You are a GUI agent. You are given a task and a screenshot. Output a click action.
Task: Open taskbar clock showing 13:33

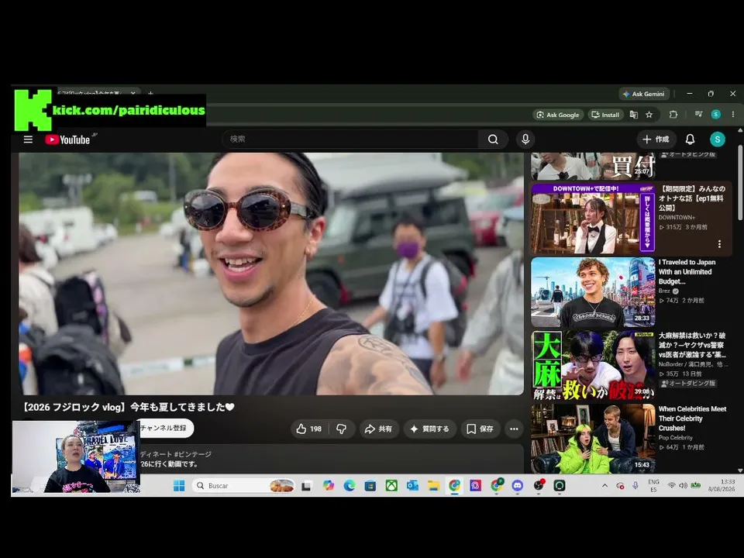722,485
